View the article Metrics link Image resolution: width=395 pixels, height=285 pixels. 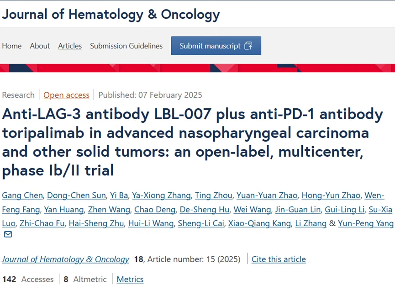[130, 279]
